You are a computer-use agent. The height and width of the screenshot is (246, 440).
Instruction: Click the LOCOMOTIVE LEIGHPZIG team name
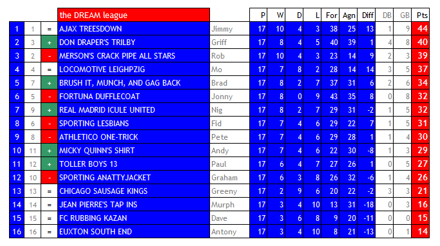point(102,70)
